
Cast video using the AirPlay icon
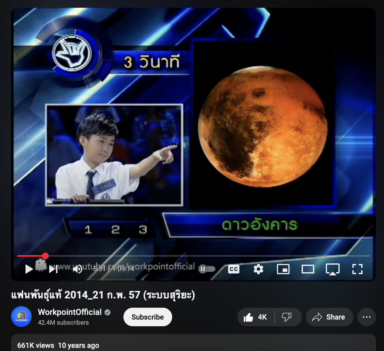coord(332,269)
